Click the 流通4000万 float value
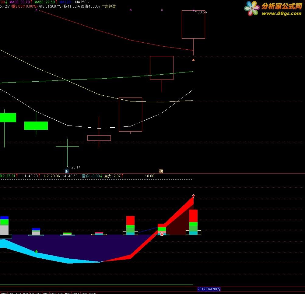305x294 pixels. [90, 6]
